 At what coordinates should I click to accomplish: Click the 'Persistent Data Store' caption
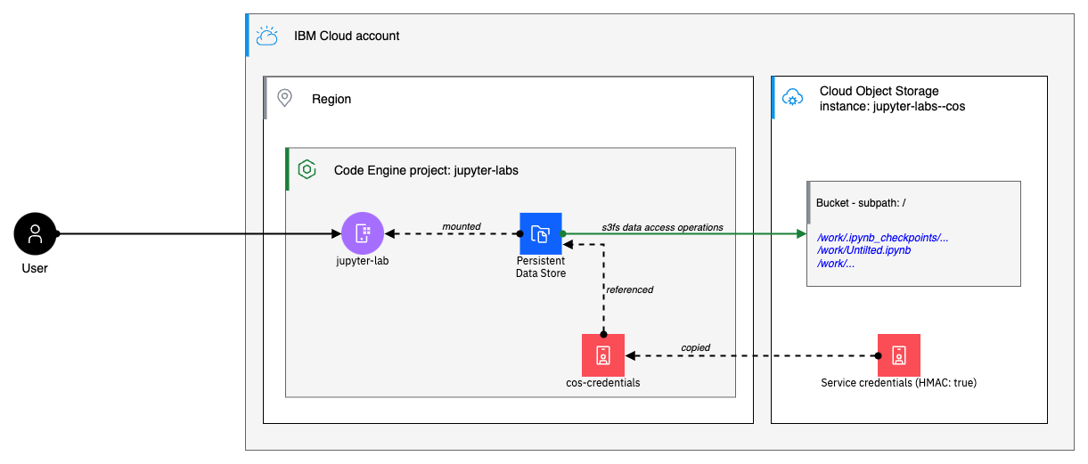click(x=541, y=267)
